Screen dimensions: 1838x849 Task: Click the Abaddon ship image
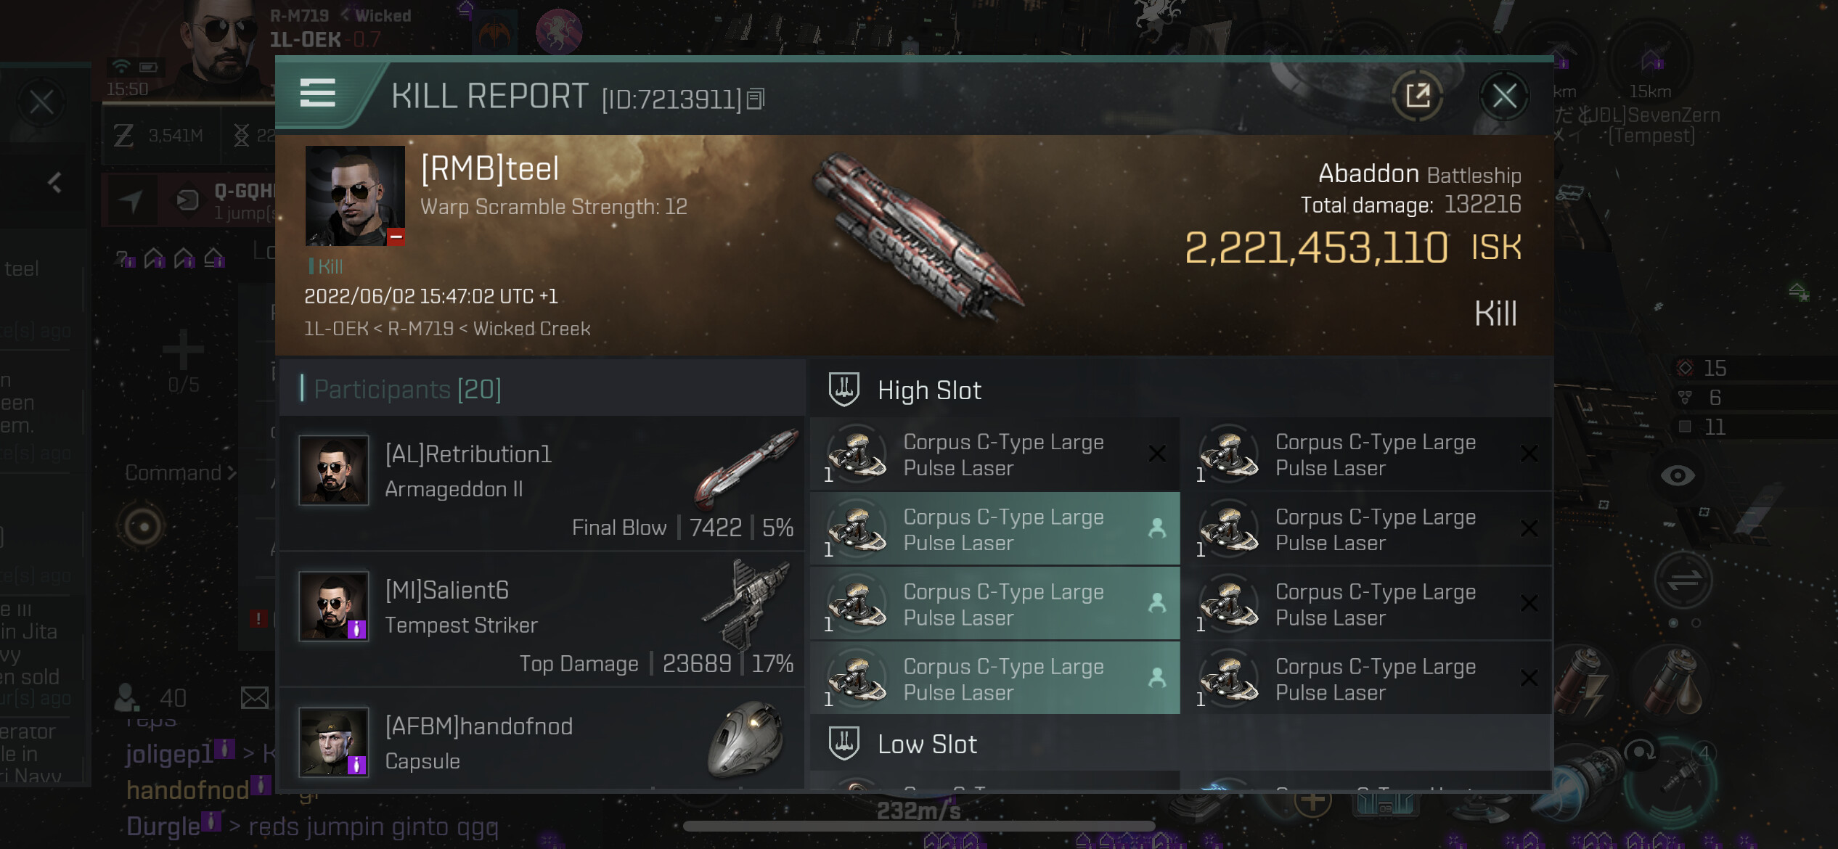918,236
